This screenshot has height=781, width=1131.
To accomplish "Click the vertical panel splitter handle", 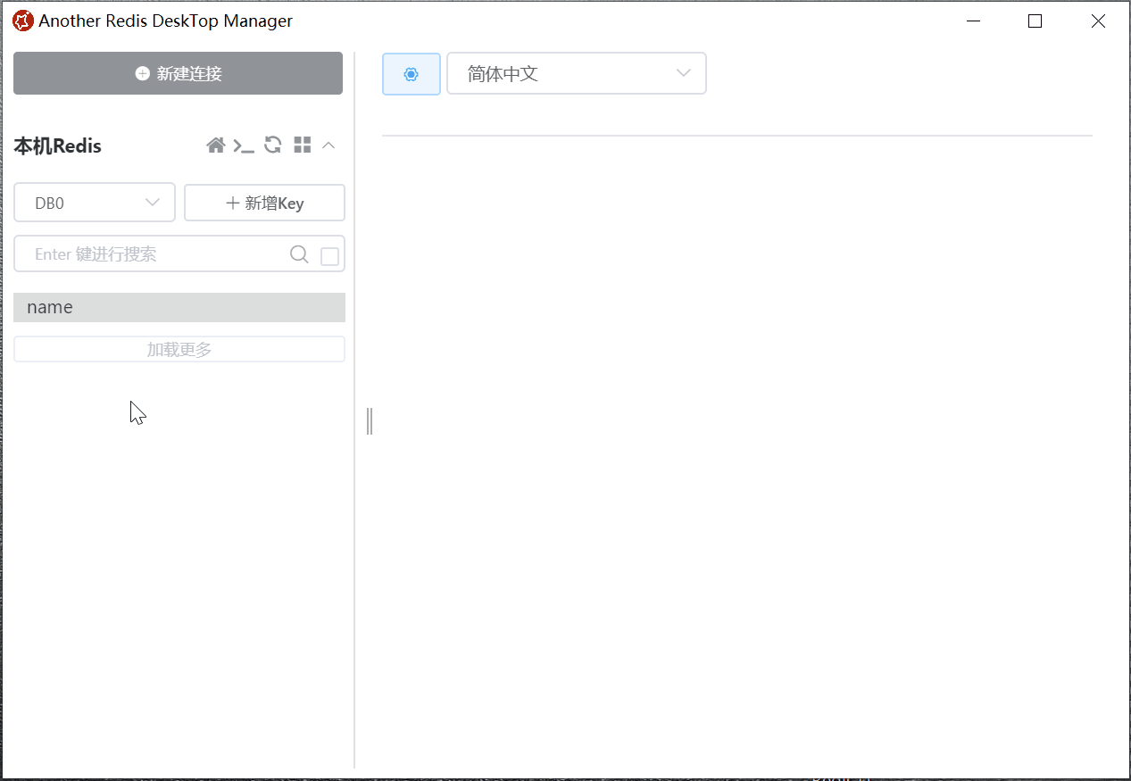I will click(x=370, y=421).
